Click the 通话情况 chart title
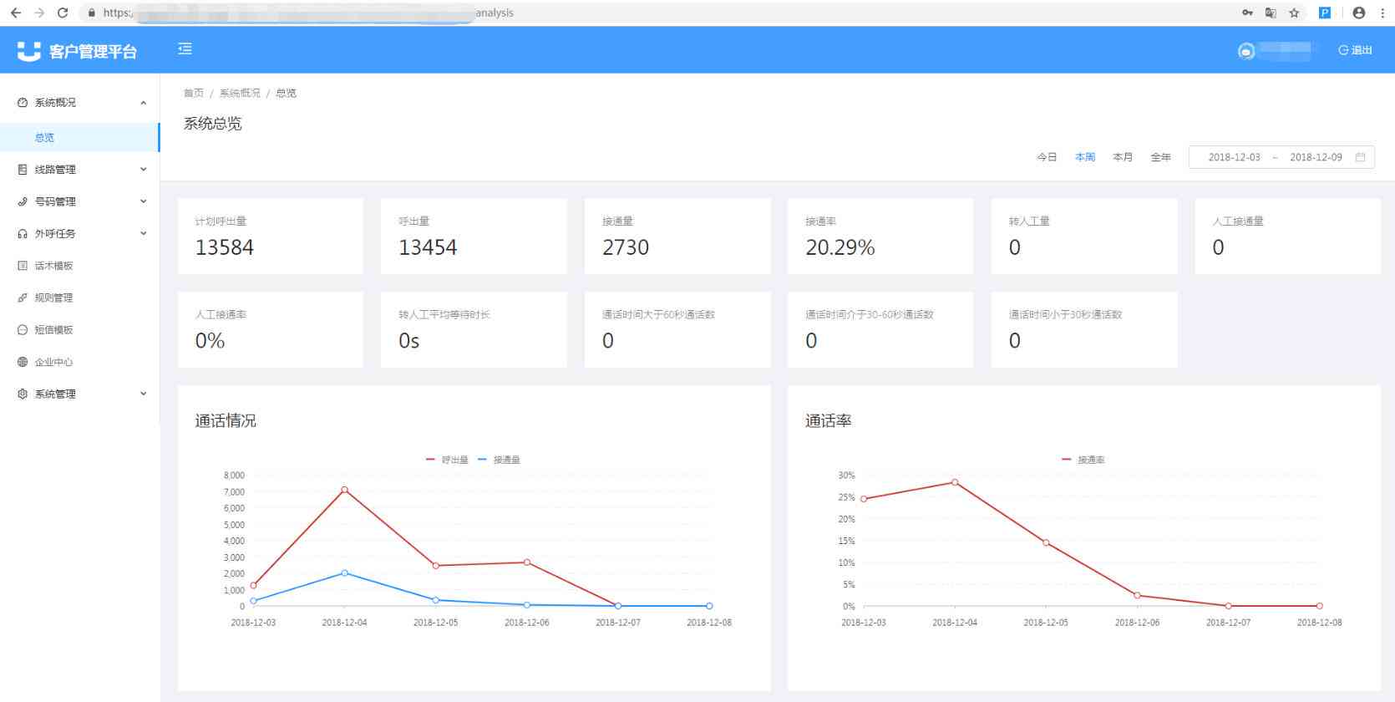 [226, 421]
